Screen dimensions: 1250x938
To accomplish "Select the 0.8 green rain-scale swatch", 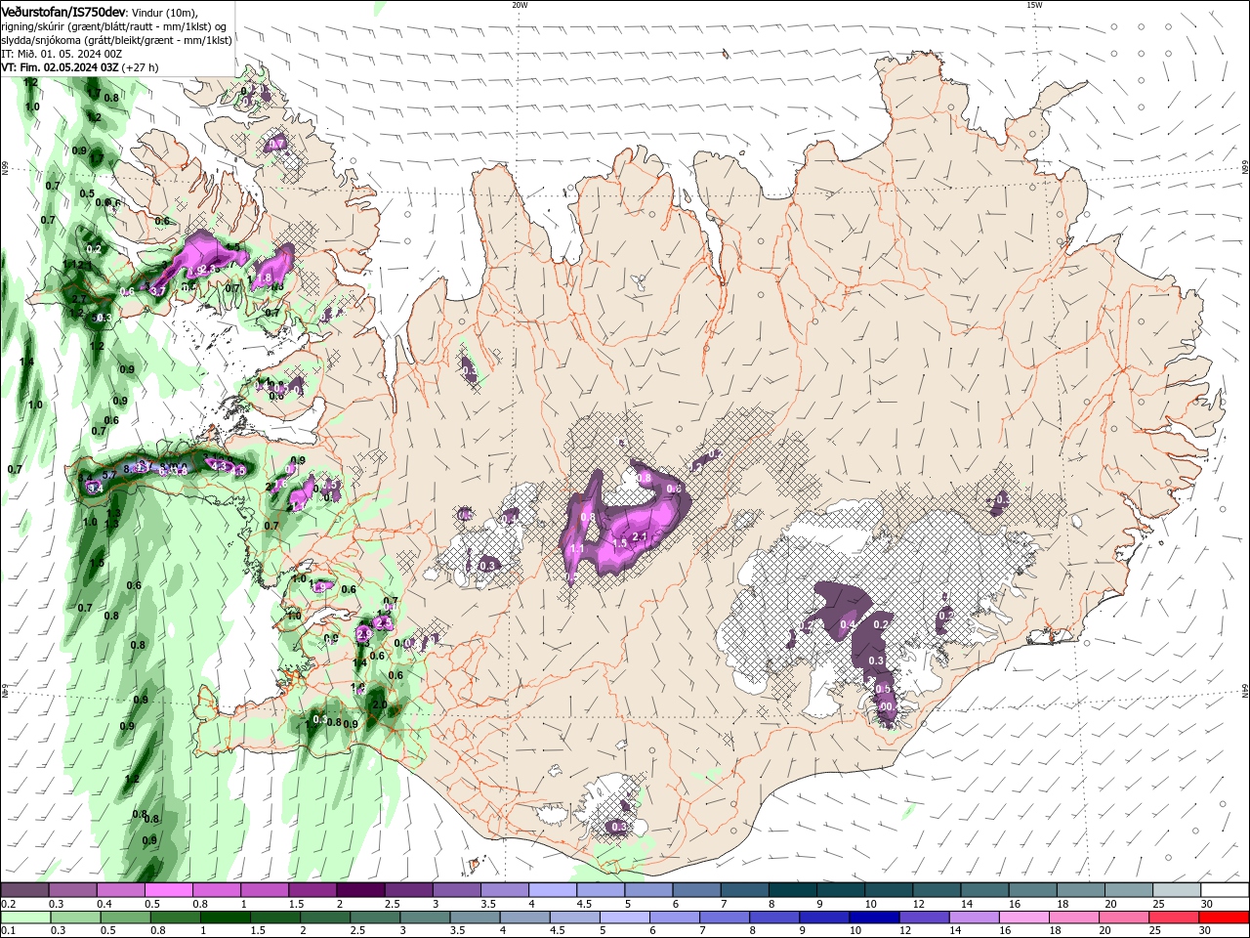I will [175, 917].
